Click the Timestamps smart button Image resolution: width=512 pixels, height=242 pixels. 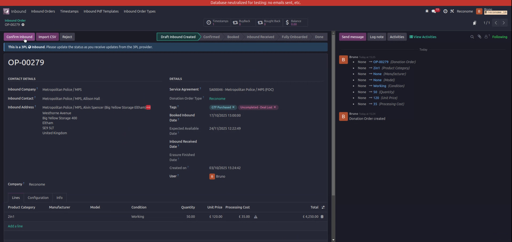click(x=217, y=23)
